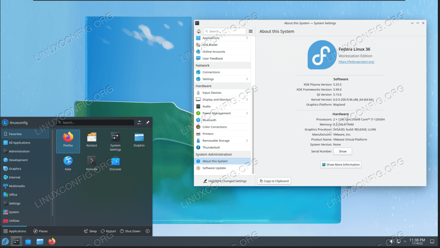440x248 pixels.
Task: Select Development category in launcher
Action: (25, 160)
